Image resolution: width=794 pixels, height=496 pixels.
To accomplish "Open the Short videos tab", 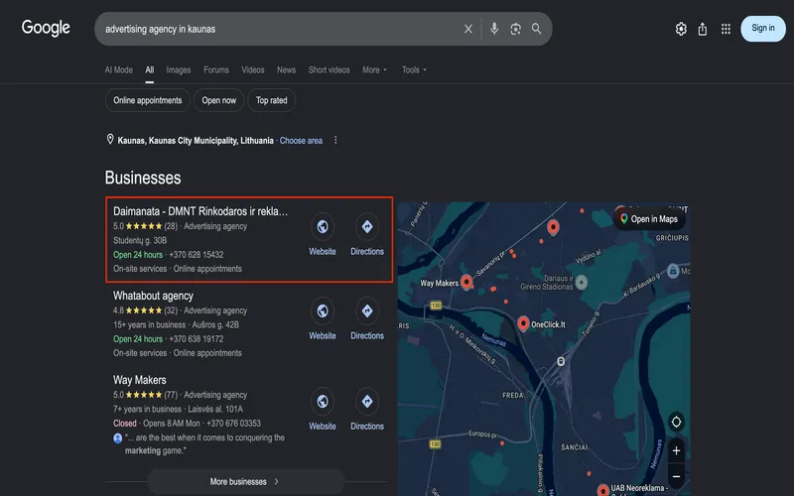I will [x=330, y=69].
